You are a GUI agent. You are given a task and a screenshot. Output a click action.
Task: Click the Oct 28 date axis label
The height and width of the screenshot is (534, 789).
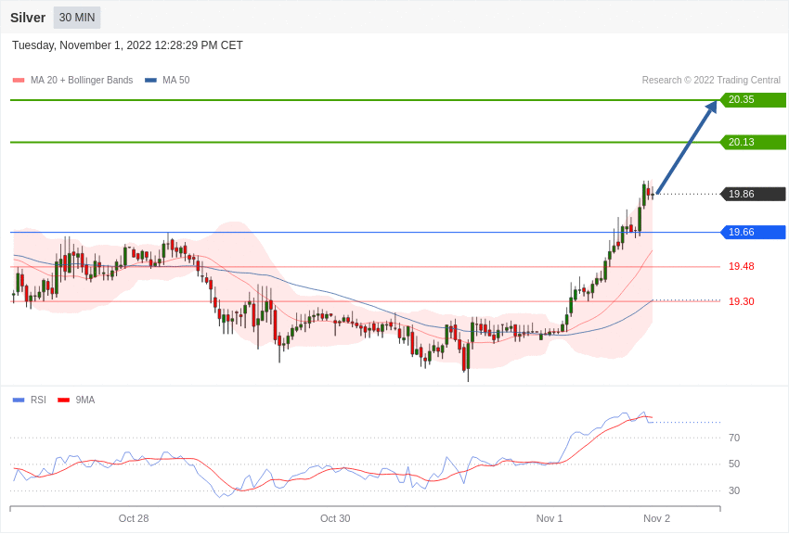click(134, 518)
